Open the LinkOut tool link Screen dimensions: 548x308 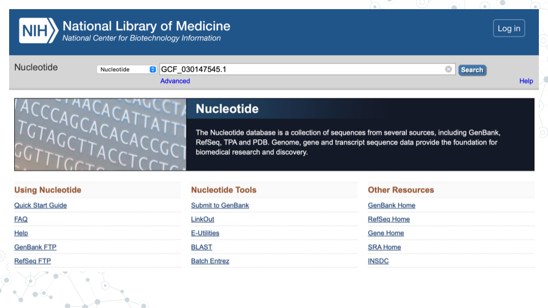(x=203, y=219)
